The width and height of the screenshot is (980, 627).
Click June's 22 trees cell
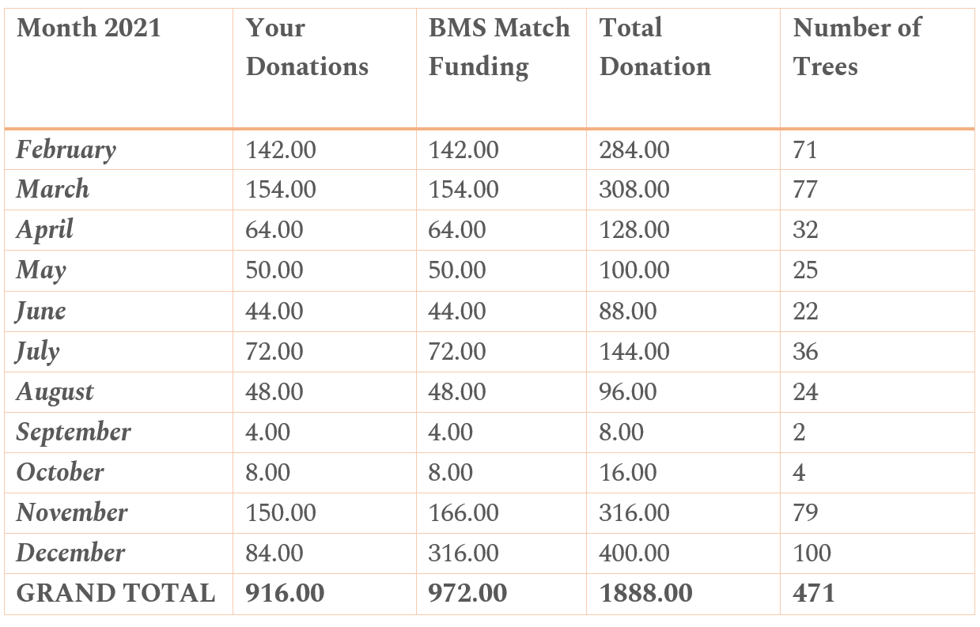pos(877,311)
